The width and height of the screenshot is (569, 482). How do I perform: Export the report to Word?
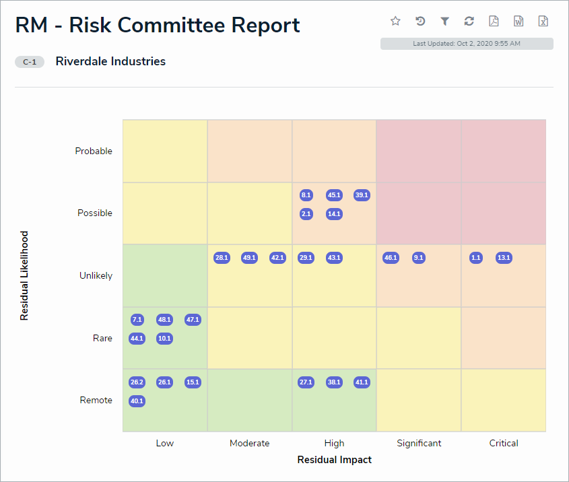518,21
